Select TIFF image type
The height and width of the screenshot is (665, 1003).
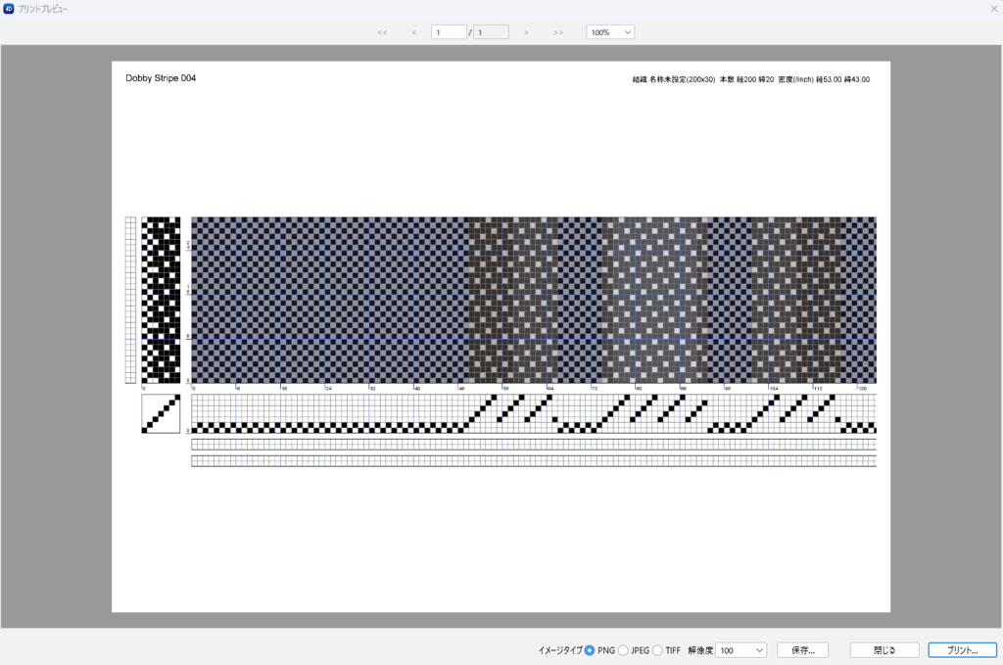pyautogui.click(x=657, y=650)
